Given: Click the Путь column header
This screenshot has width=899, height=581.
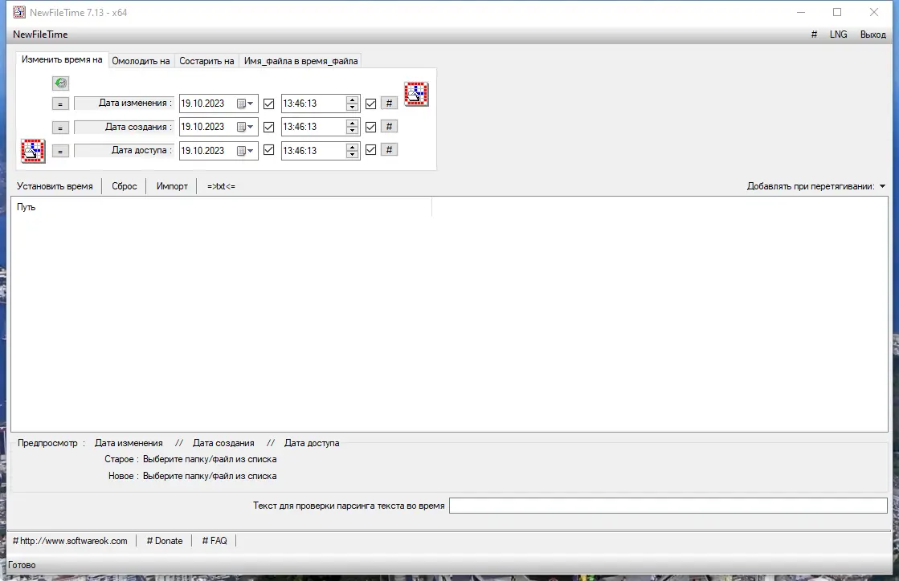Looking at the screenshot, I should [x=221, y=207].
